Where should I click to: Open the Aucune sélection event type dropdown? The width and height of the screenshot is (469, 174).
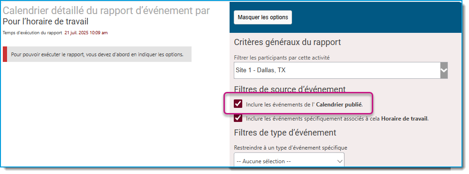pyautogui.click(x=289, y=161)
